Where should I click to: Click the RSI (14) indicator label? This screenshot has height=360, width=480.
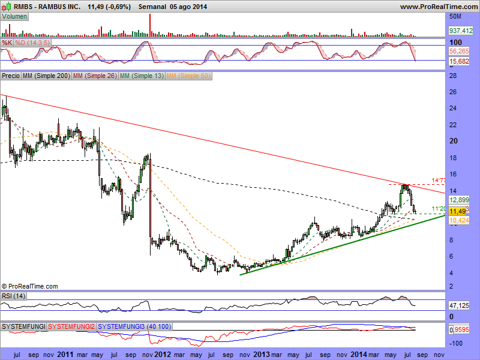[13, 296]
